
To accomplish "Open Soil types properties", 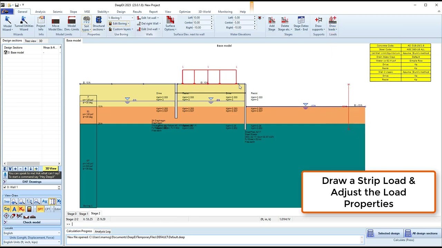I will coord(86,23).
